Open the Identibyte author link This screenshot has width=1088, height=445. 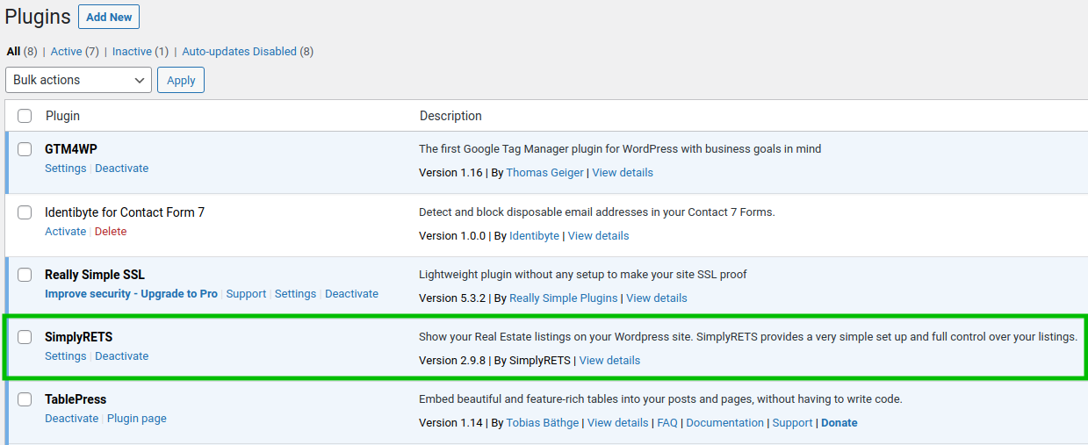point(534,236)
